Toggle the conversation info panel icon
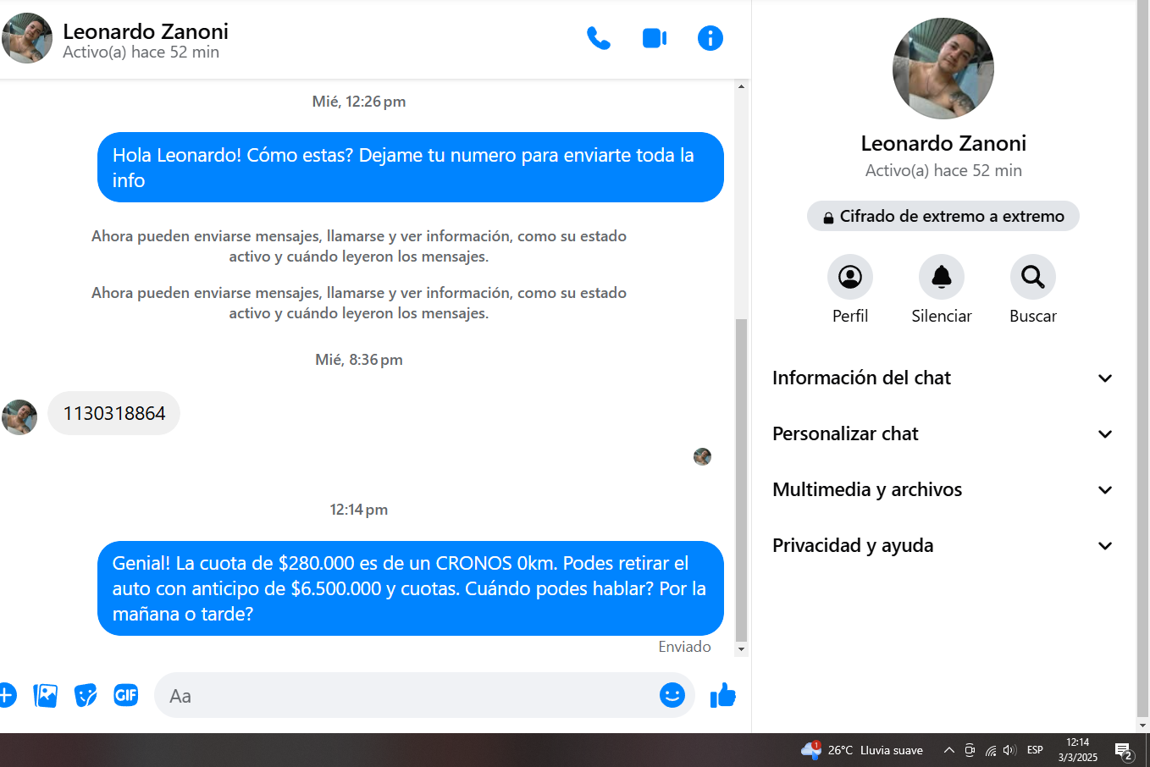Viewport: 1150px width, 767px height. [710, 38]
